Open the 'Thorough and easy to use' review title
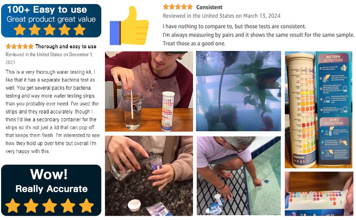The width and height of the screenshot is (356, 220). (66, 47)
